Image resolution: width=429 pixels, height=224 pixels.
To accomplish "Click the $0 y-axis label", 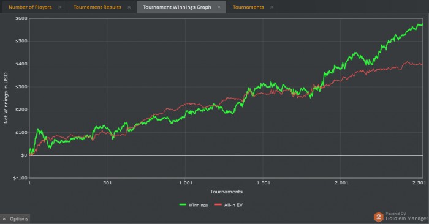I will point(24,155).
